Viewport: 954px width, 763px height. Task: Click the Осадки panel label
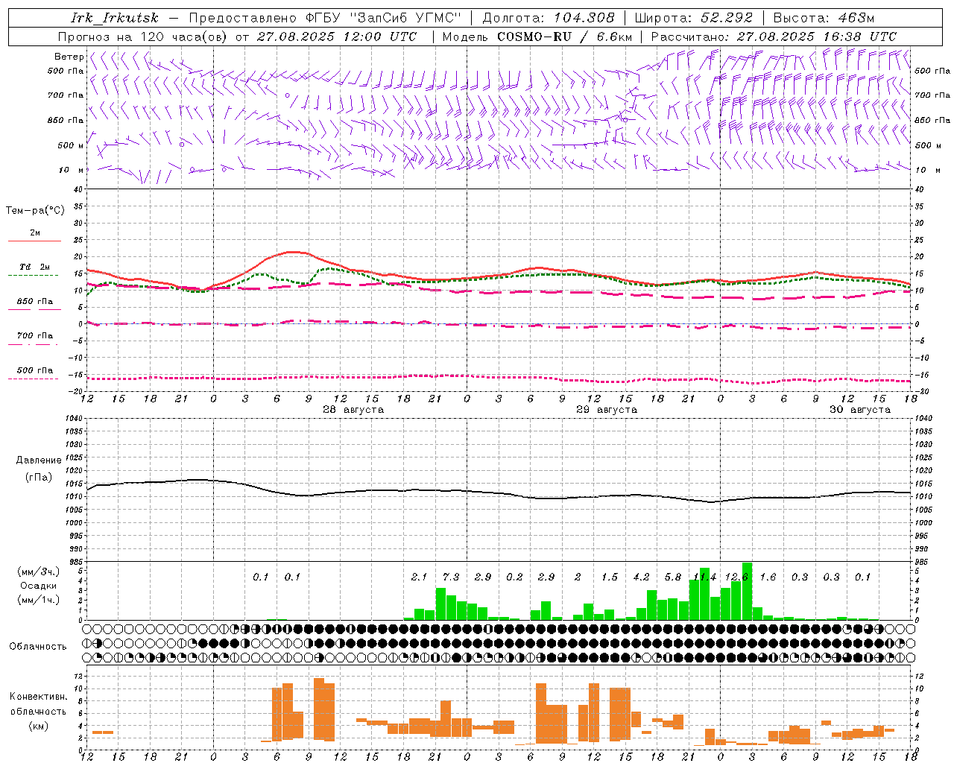[37, 586]
